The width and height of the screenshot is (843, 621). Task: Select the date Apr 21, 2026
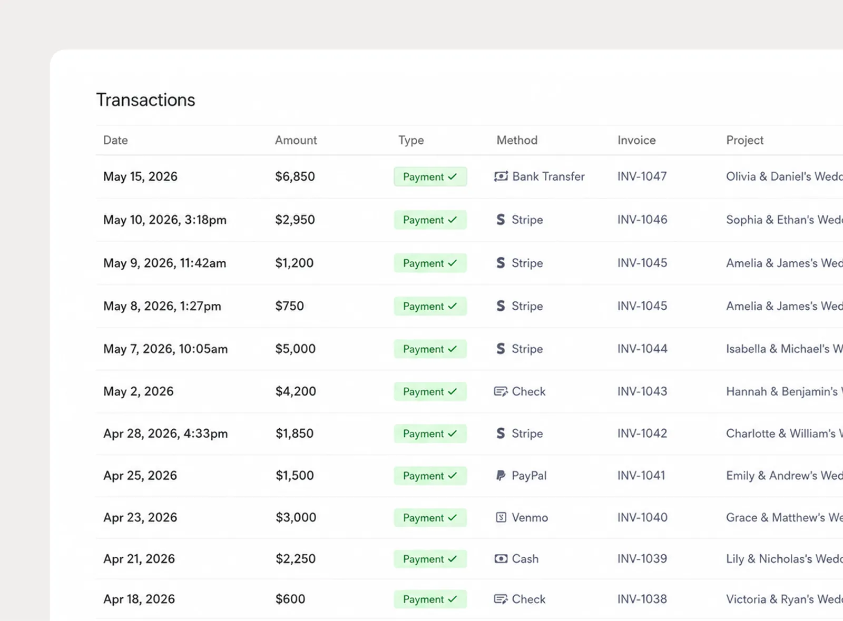point(139,559)
